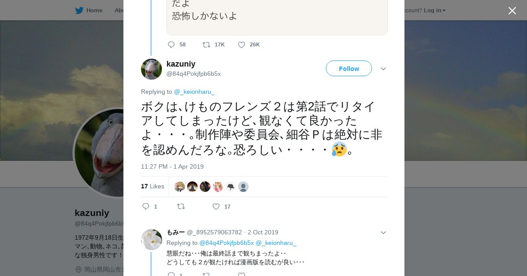Expand kazuniy tweet options chevron
Image resolution: width=527 pixels, height=276 pixels.
tap(383, 69)
